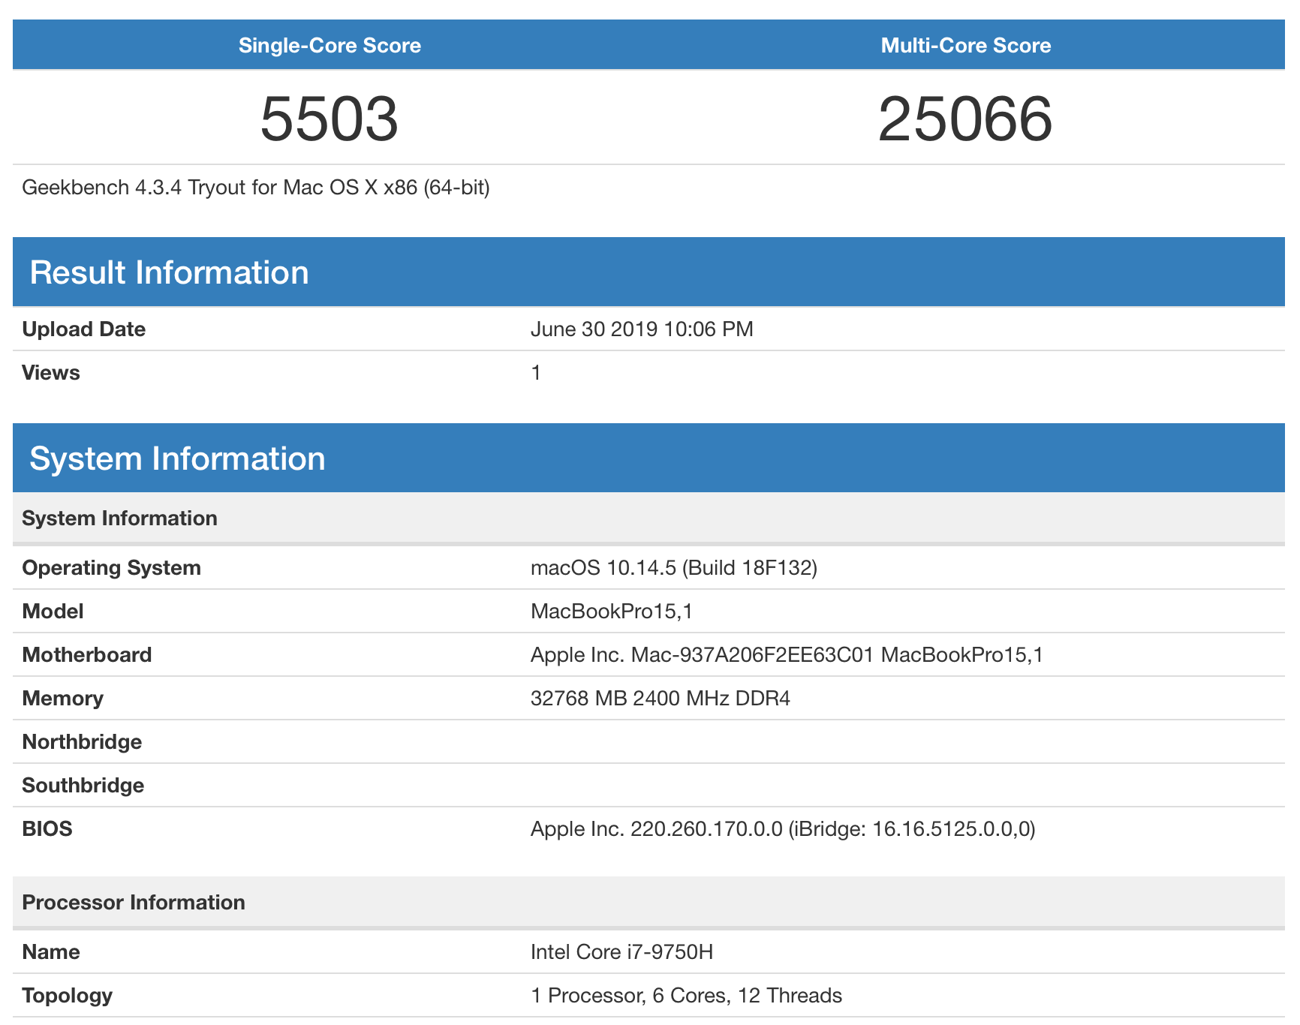Click the Processor Information table subheading
Screen dimensions: 1300x1025
648,902
